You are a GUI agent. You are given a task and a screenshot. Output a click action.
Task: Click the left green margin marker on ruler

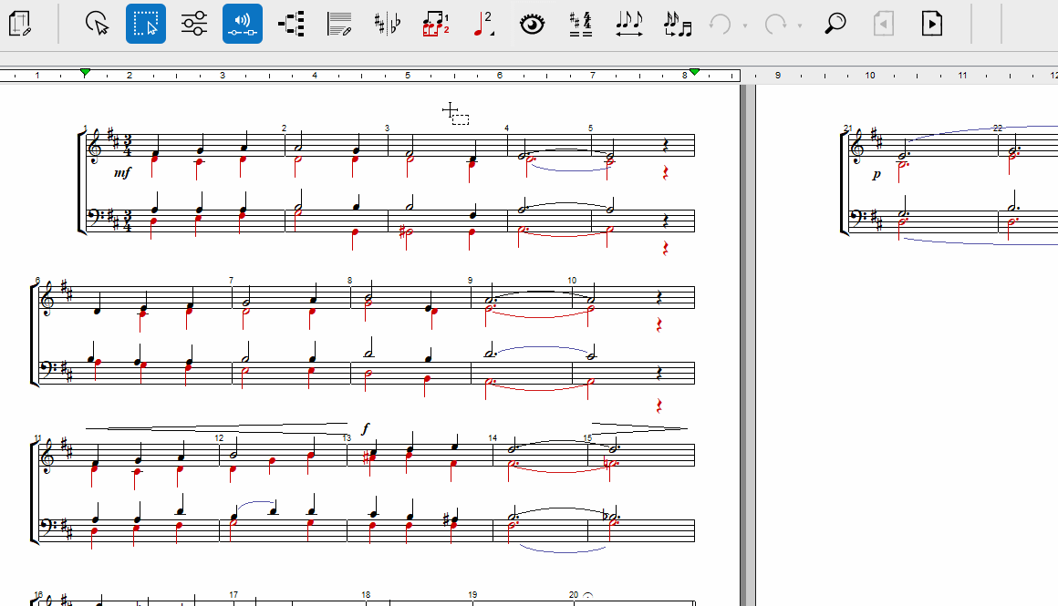tap(85, 72)
